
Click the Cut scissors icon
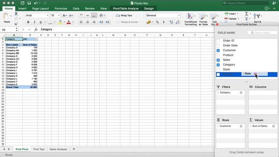[16, 14]
